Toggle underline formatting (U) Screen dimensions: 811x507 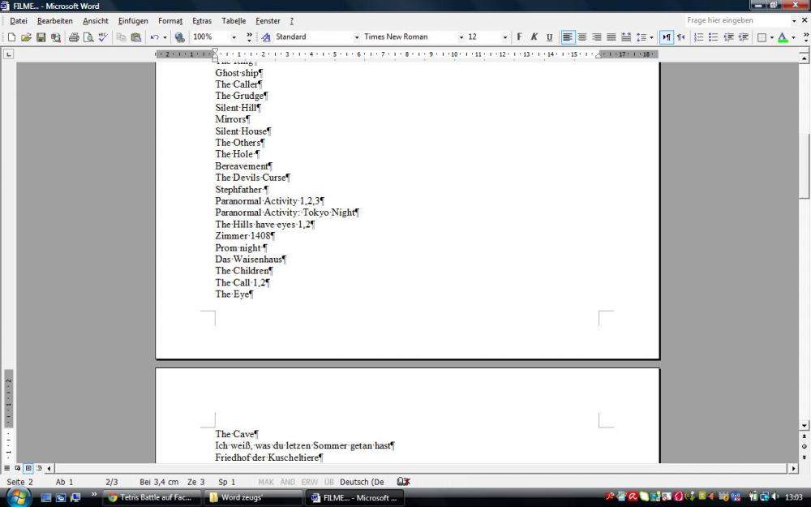coord(549,37)
